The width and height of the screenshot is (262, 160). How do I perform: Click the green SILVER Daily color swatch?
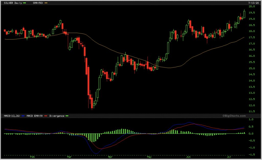(25, 3)
